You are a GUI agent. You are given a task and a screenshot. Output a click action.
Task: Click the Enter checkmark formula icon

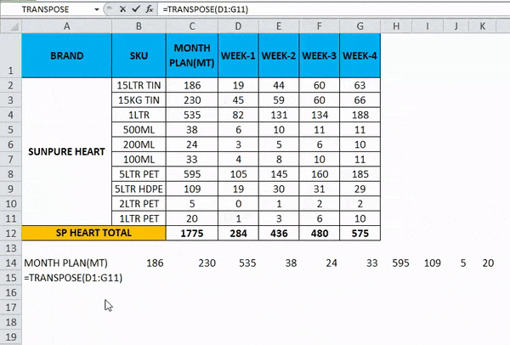click(x=136, y=9)
